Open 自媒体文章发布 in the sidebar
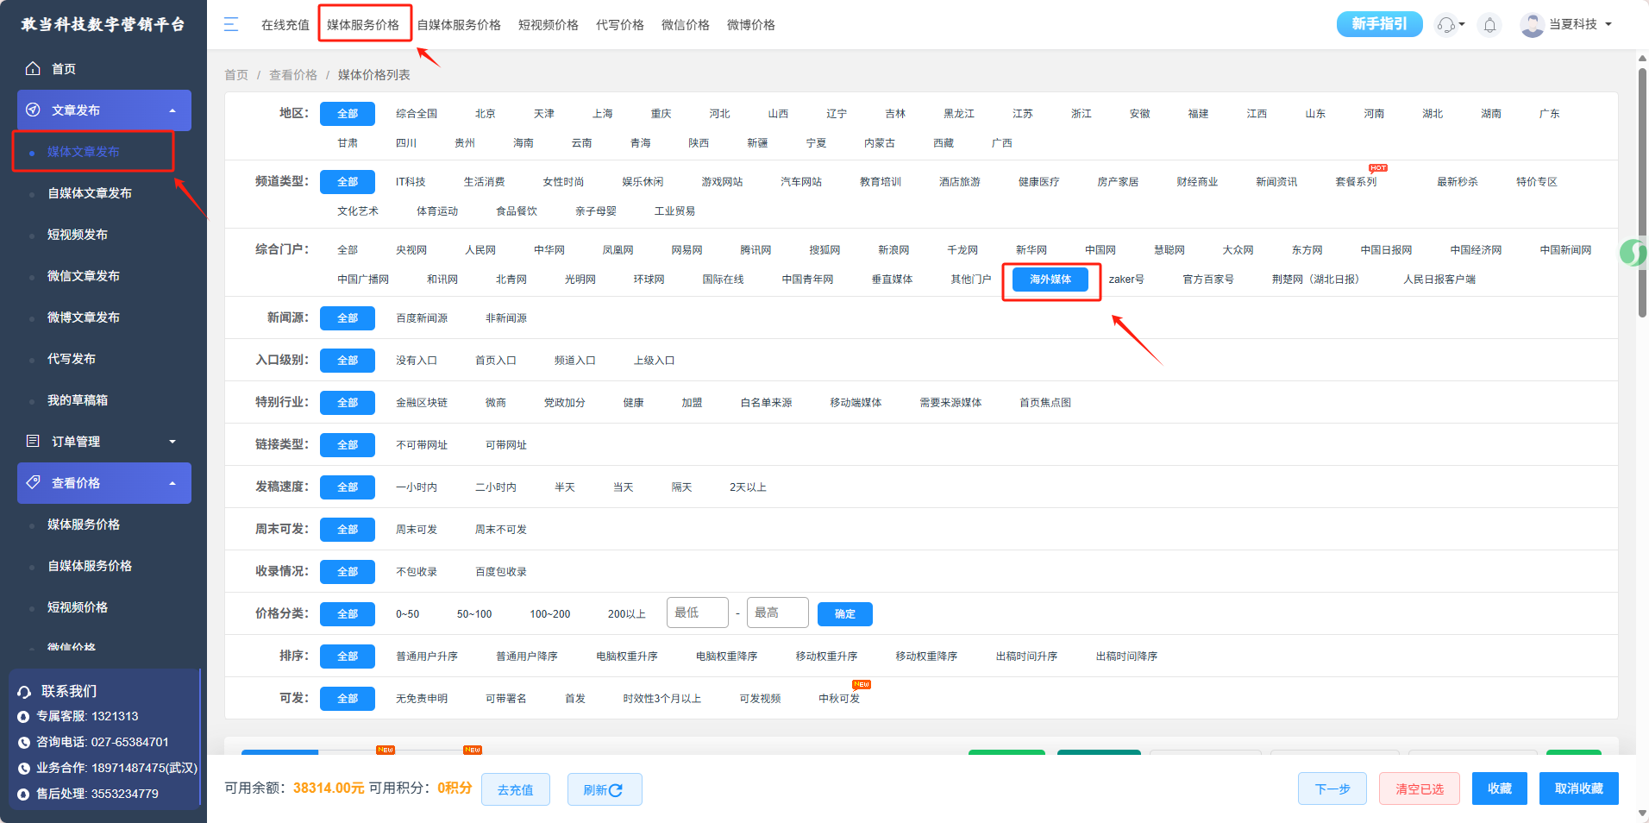The width and height of the screenshot is (1649, 823). click(90, 193)
